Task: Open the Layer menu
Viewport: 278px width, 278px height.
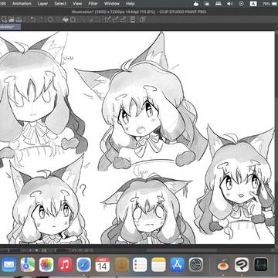Action: [42, 4]
